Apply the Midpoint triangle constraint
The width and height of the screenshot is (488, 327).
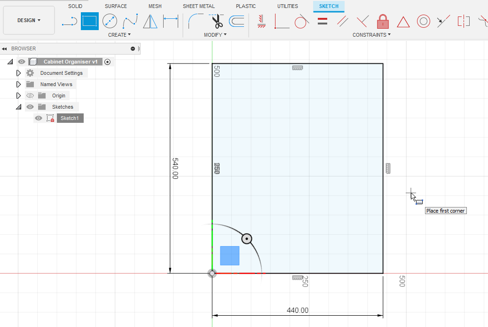[403, 22]
